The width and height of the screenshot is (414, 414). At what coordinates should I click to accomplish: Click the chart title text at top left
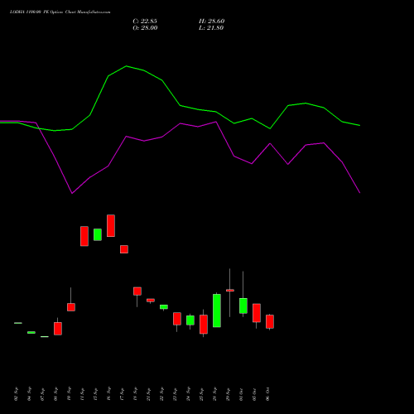pyautogui.click(x=60, y=12)
